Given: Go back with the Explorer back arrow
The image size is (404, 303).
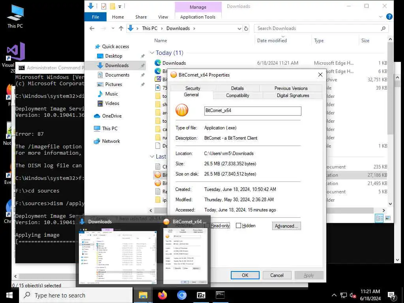Looking at the screenshot, I should coord(92,28).
